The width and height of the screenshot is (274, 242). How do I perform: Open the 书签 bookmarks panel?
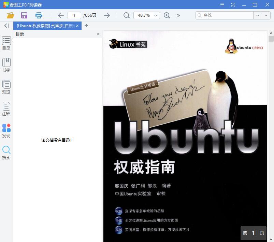coord(6,65)
